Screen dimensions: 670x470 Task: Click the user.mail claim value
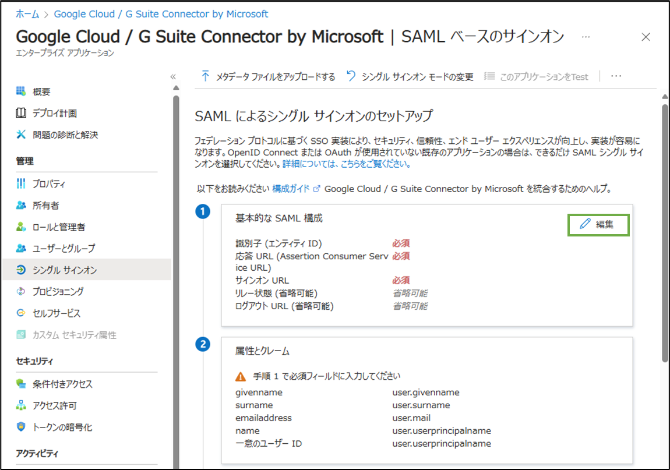tap(411, 418)
